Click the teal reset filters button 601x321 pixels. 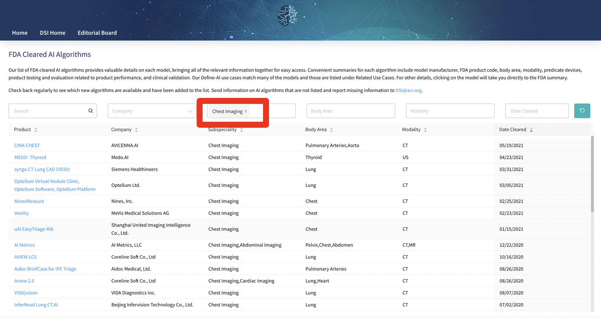(x=582, y=111)
